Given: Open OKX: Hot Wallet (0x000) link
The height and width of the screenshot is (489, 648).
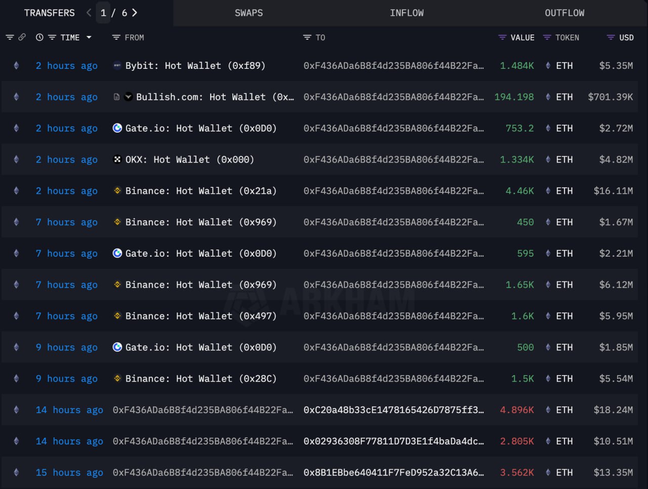Looking at the screenshot, I should [190, 159].
